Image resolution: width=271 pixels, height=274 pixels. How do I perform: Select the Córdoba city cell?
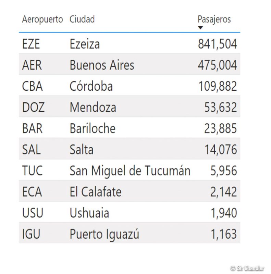pos(91,86)
